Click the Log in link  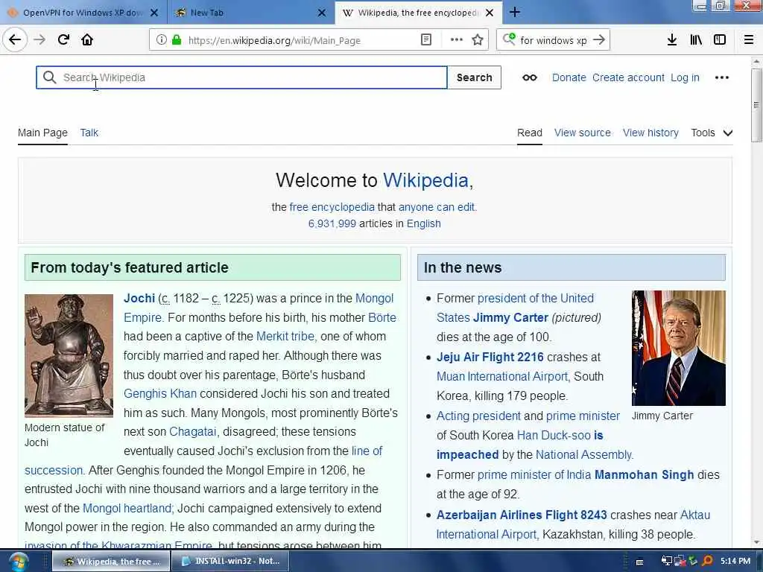[685, 77]
